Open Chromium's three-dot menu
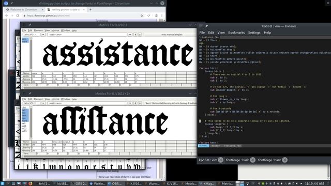 [x=162, y=16]
